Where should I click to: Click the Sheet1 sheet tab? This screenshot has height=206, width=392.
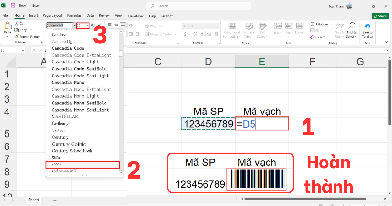34,200
